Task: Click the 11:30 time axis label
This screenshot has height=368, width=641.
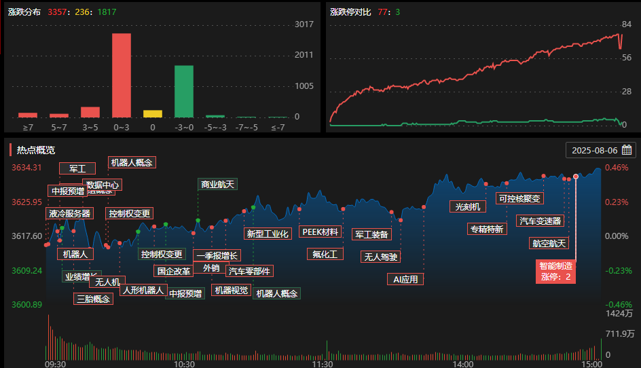Action: (323, 364)
